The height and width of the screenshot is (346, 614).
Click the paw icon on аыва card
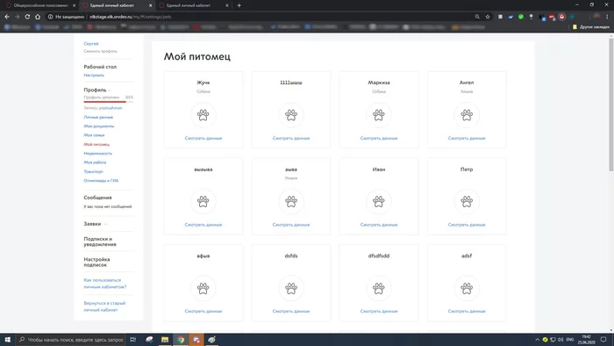click(x=291, y=202)
